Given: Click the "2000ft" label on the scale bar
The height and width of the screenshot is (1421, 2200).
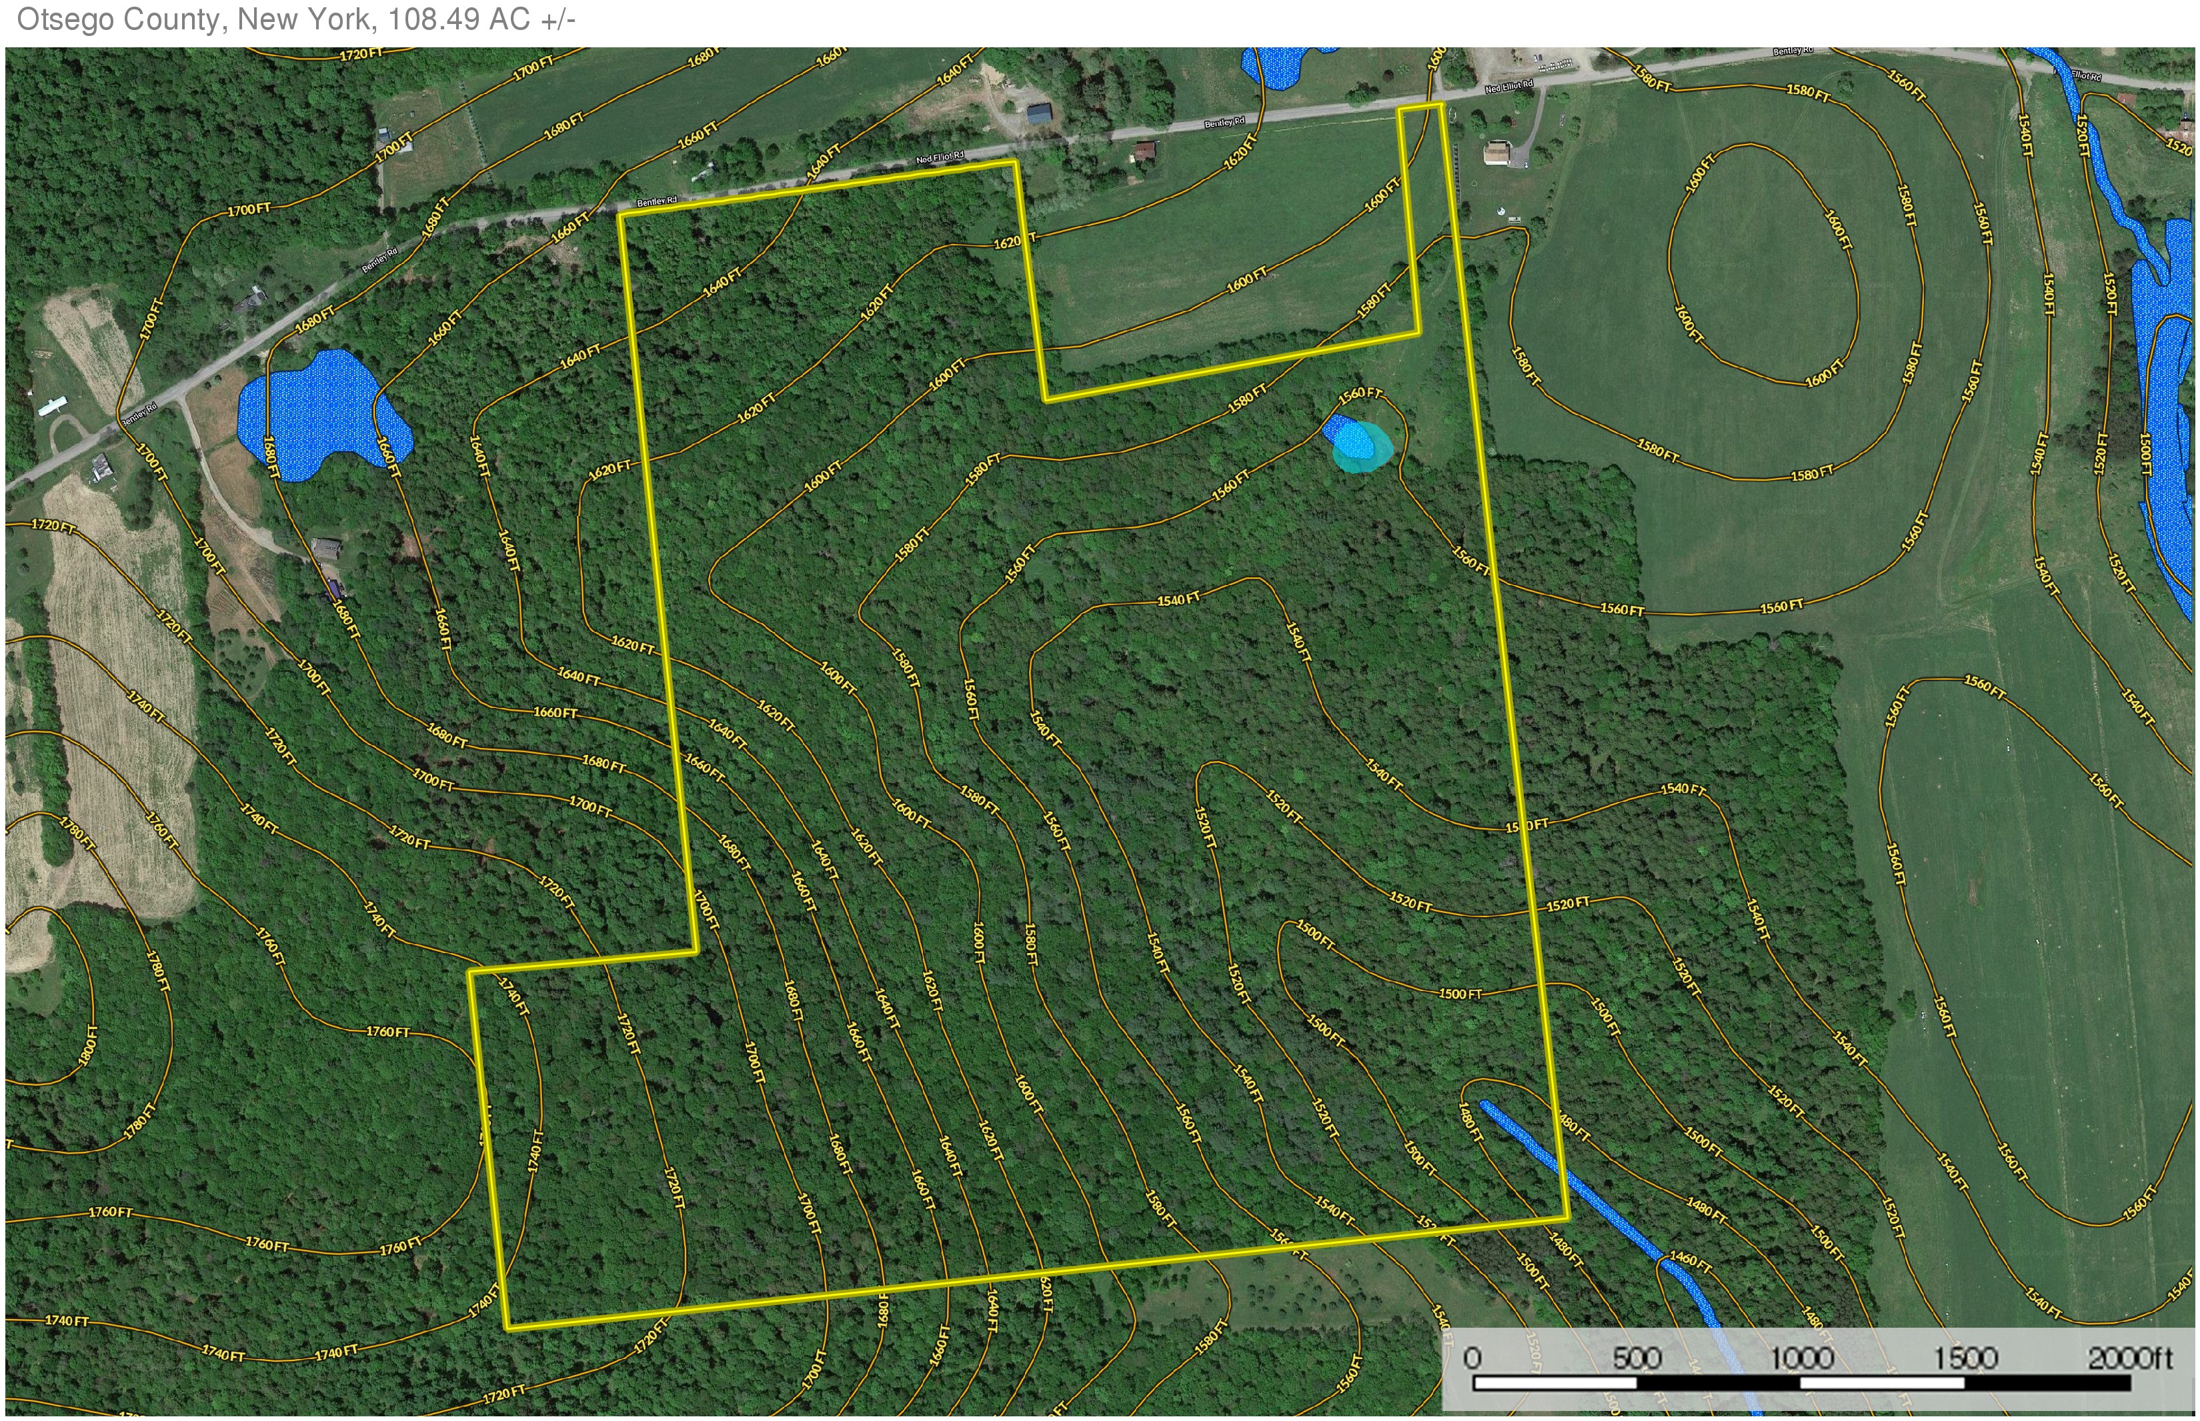Looking at the screenshot, I should (2130, 1359).
